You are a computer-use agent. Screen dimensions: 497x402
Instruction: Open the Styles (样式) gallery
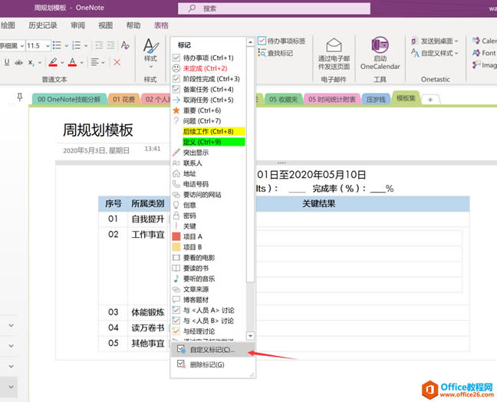point(150,53)
